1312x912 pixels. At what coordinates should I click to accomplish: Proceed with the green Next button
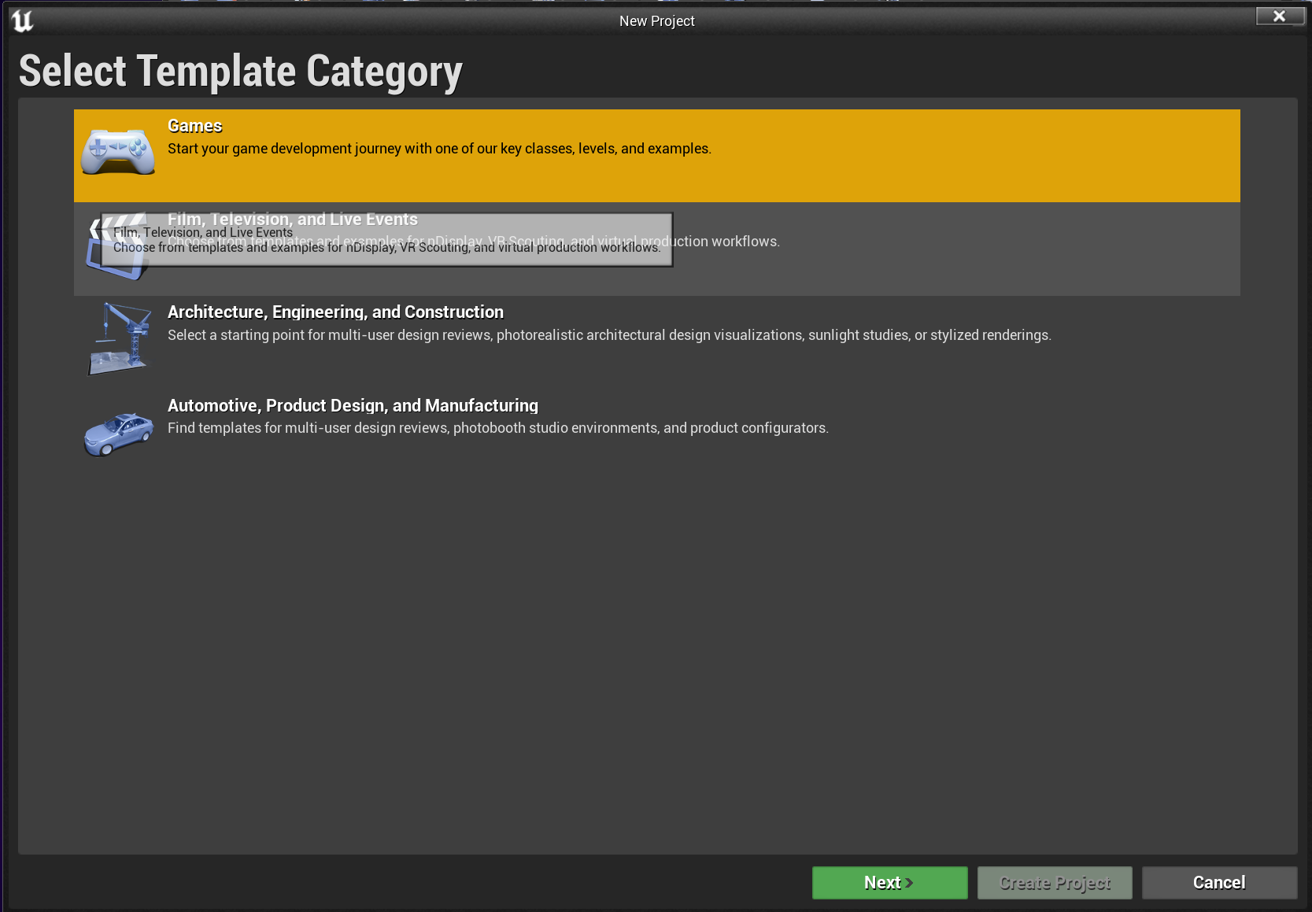pyautogui.click(x=889, y=883)
